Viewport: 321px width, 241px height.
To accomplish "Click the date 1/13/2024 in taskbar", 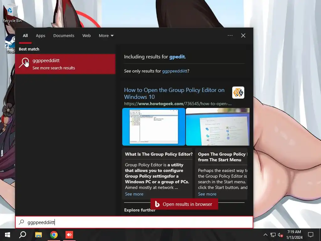I will click(x=294, y=238).
